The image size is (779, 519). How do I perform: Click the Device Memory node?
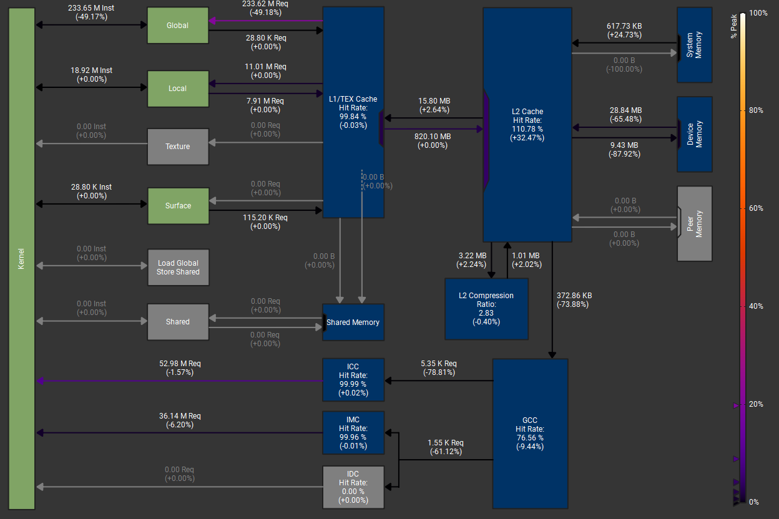[694, 134]
